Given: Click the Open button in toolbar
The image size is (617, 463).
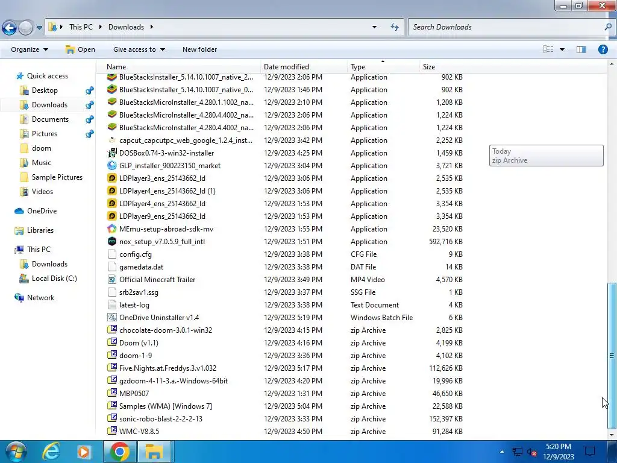Looking at the screenshot, I should 80,49.
